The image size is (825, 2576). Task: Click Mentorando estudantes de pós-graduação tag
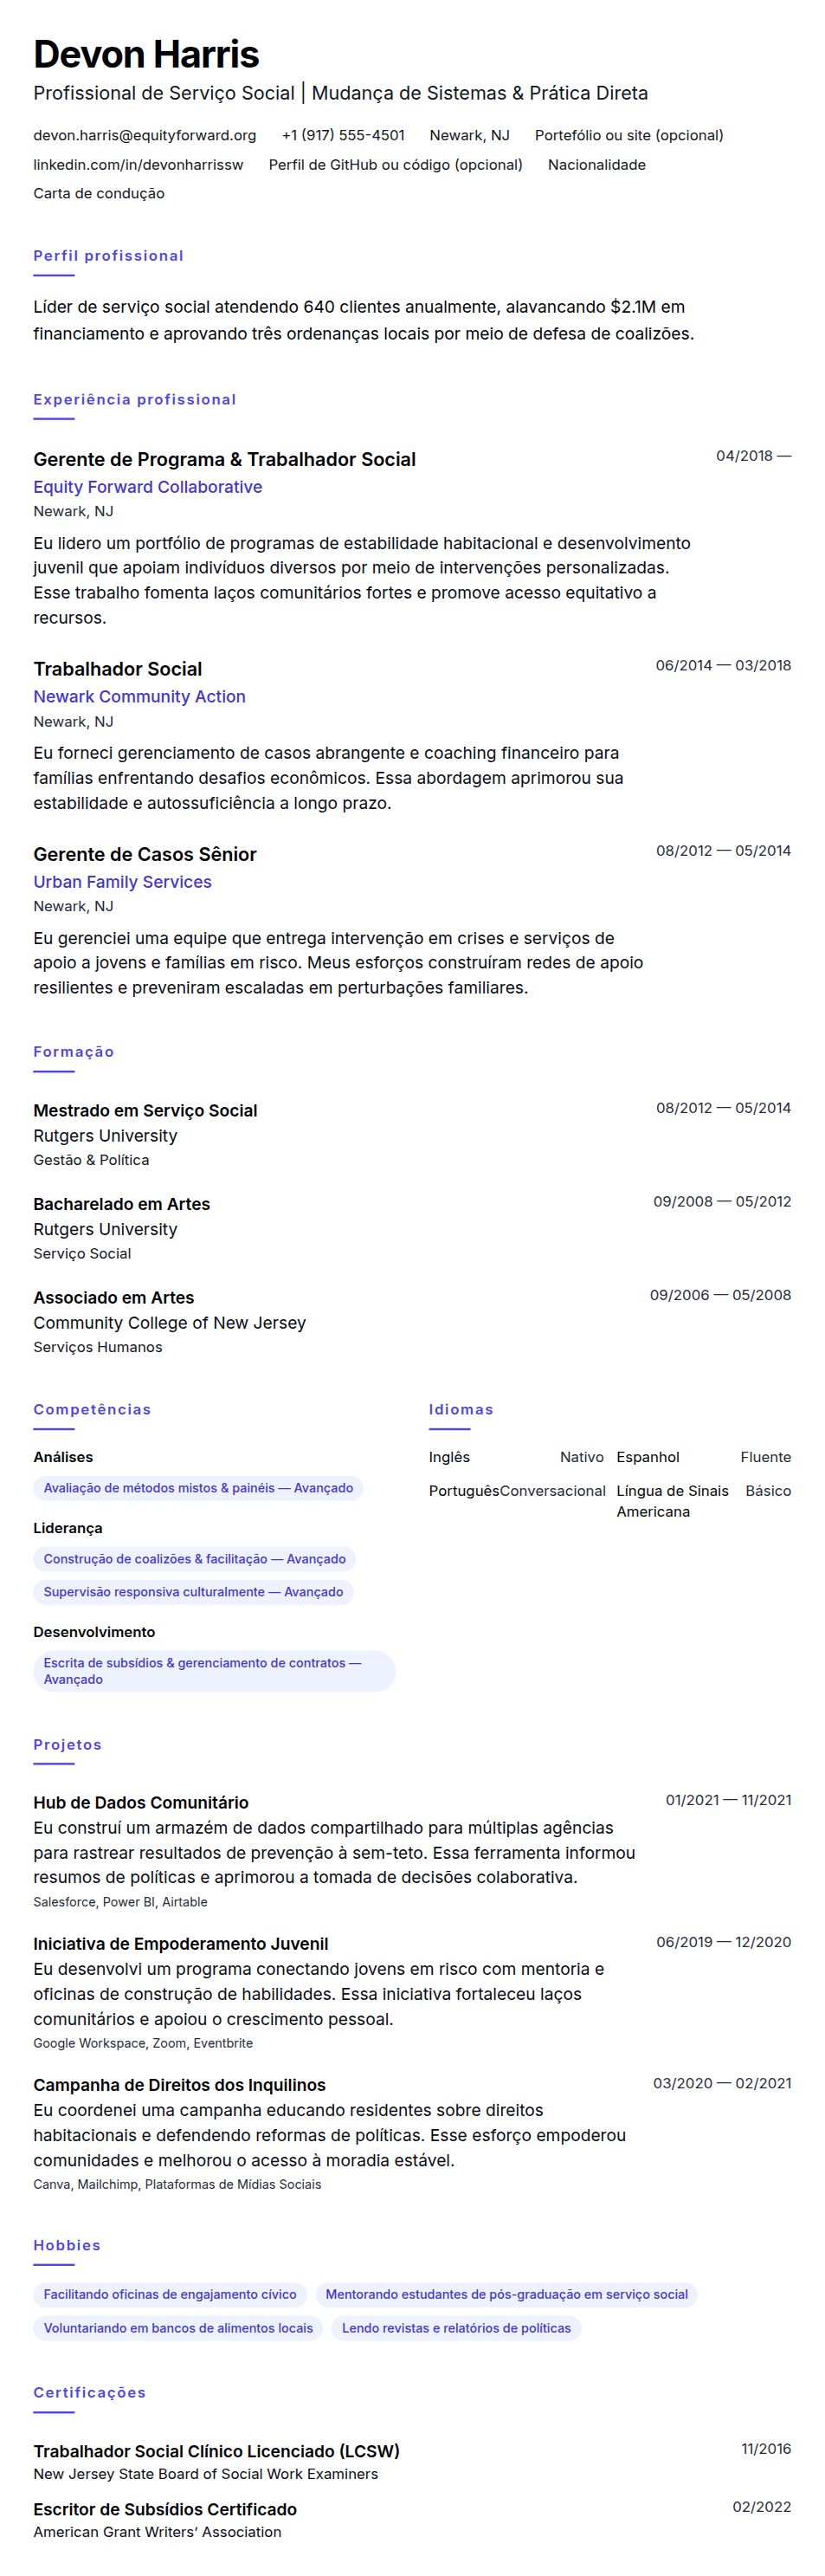(507, 2294)
